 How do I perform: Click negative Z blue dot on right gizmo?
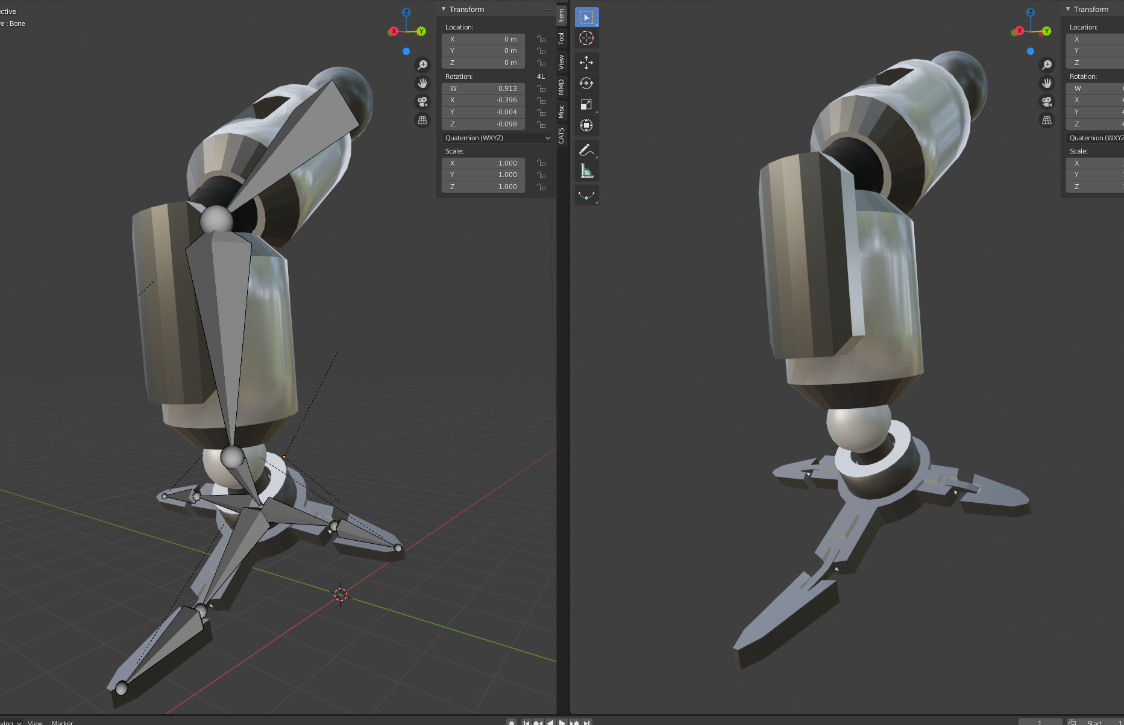(1031, 51)
